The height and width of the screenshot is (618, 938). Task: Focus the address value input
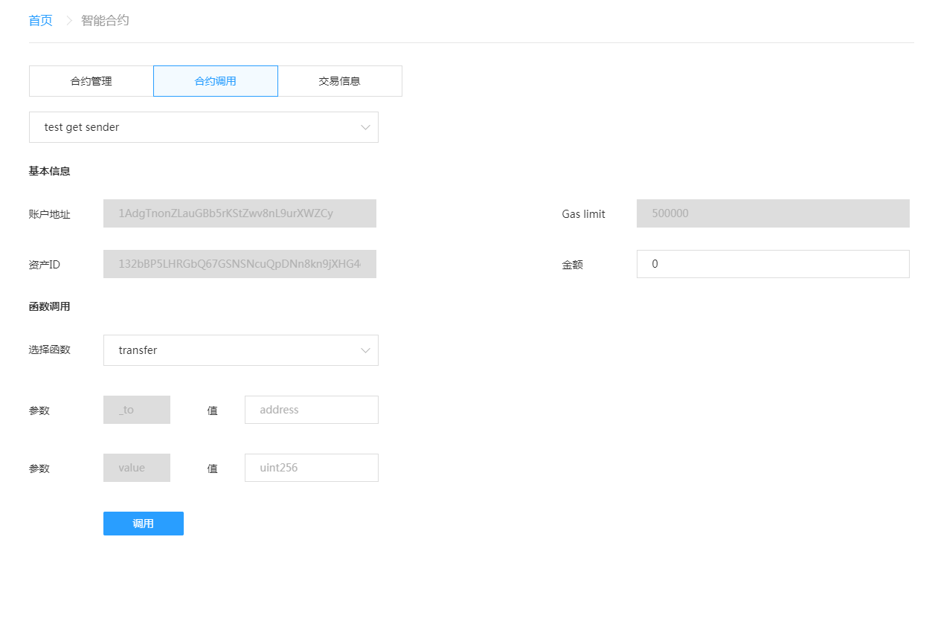click(311, 410)
